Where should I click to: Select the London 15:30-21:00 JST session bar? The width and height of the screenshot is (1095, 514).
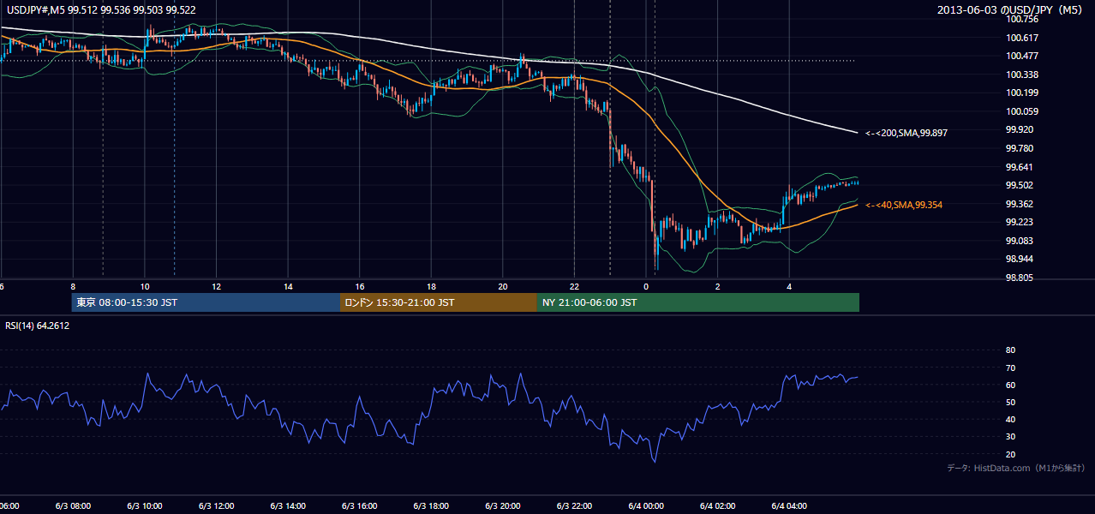pyautogui.click(x=439, y=302)
